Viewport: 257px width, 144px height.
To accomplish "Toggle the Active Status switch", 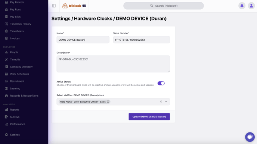I will click(x=161, y=83).
